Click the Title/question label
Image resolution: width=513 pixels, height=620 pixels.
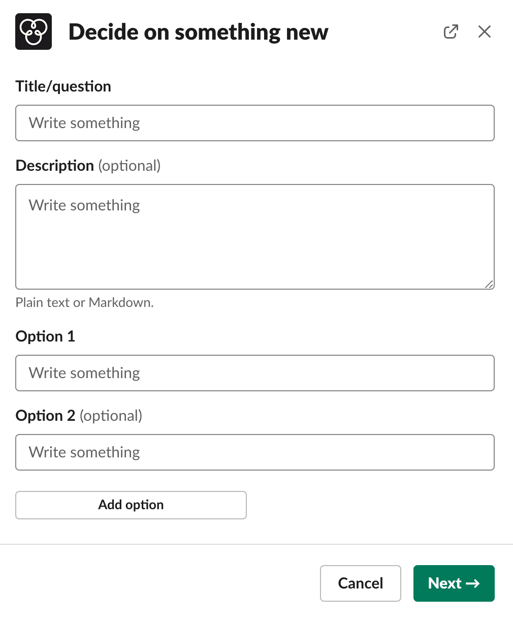(63, 86)
